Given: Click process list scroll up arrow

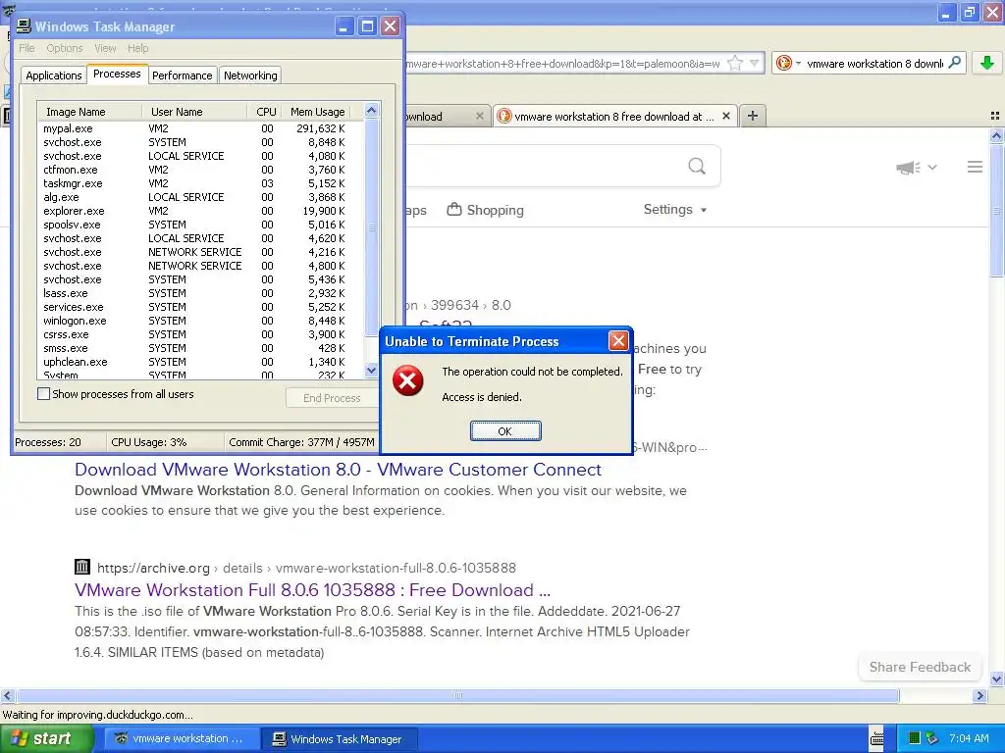Looking at the screenshot, I should pos(371,111).
